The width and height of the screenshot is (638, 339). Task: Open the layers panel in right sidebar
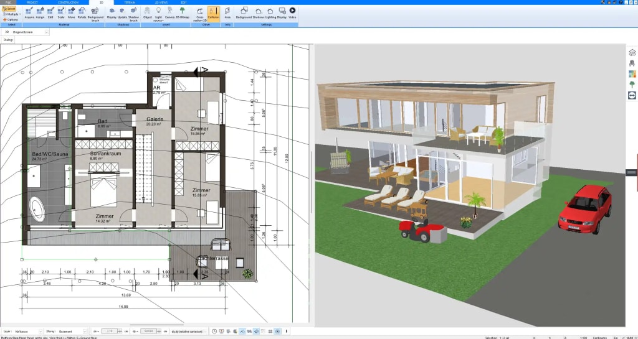click(x=632, y=52)
